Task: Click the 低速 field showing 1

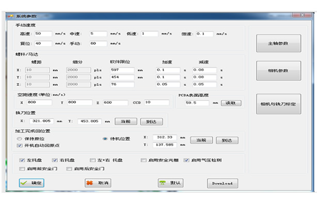Action: 150,34
